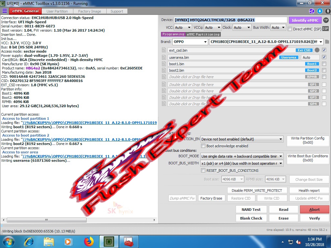Click the Device name input field

point(230,20)
